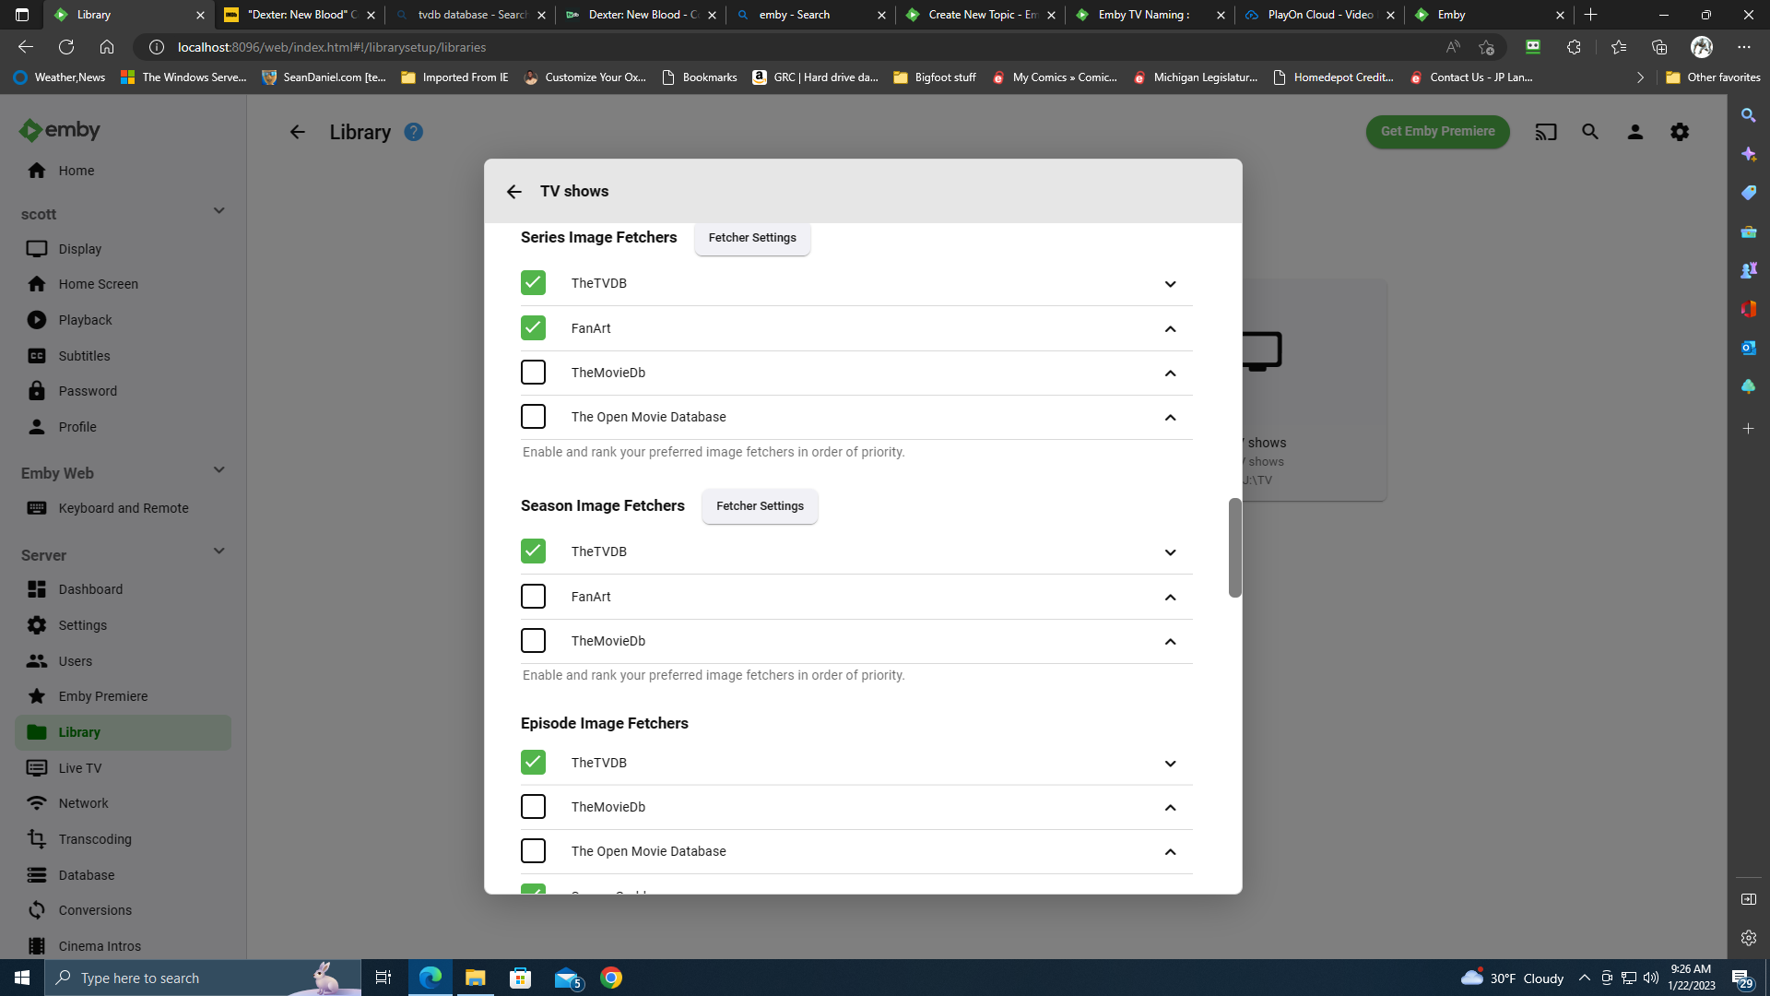Move Season TheTVDB fetcher down
The width and height of the screenshot is (1770, 996).
point(1170,552)
